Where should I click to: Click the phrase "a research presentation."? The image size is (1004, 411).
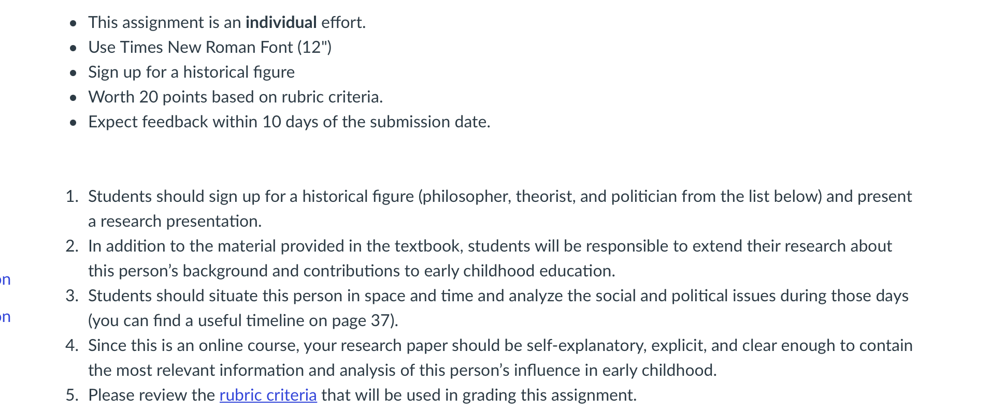(x=175, y=221)
